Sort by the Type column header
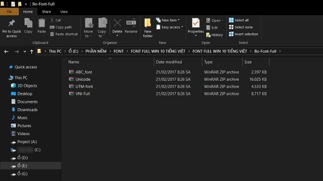The width and height of the screenshot is (323, 181). pos(208,62)
